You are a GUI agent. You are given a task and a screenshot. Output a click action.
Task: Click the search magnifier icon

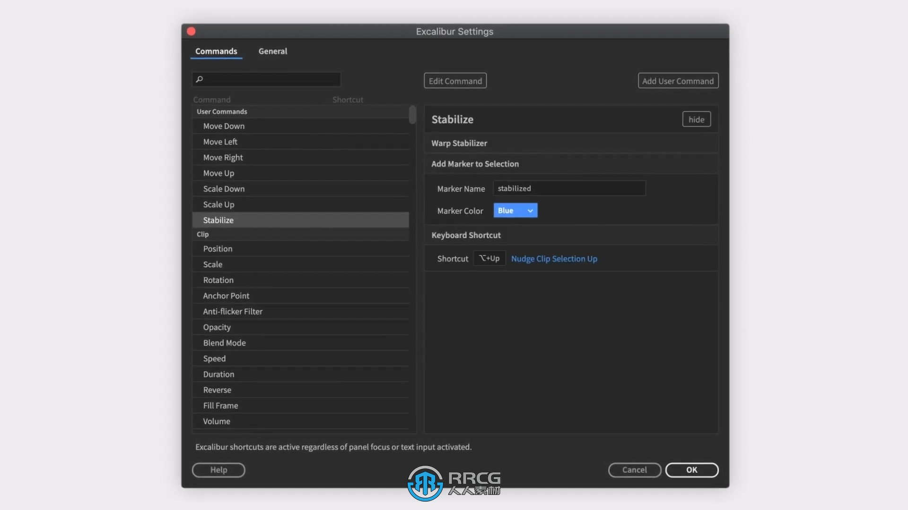click(x=200, y=79)
